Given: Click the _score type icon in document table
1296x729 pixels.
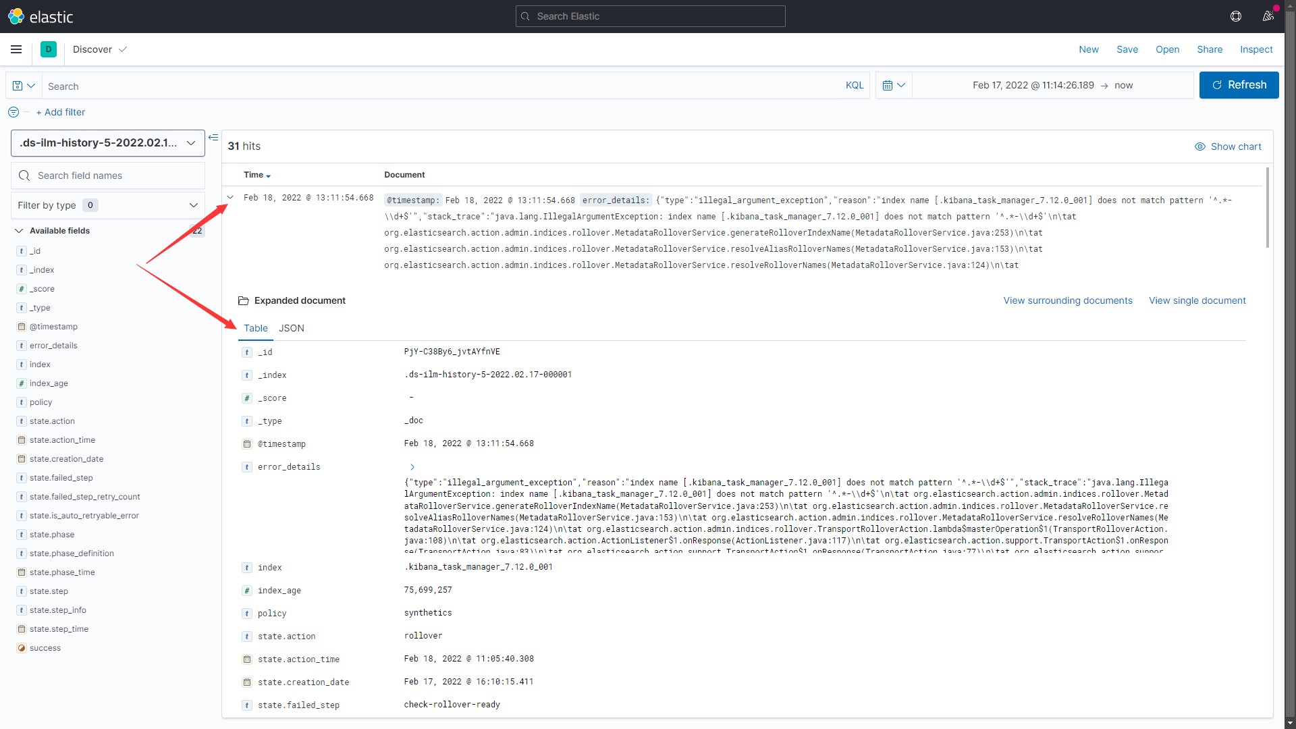Looking at the screenshot, I should [247, 398].
